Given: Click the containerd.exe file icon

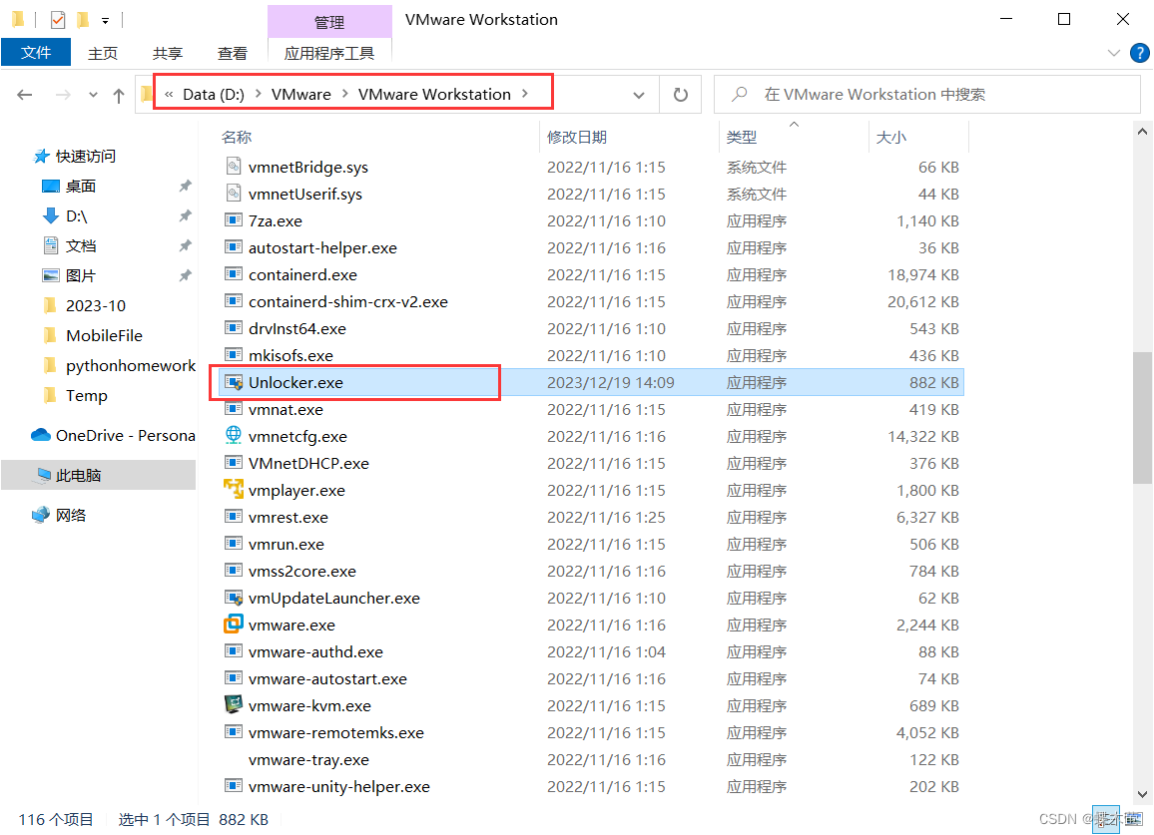Looking at the screenshot, I should 234,274.
